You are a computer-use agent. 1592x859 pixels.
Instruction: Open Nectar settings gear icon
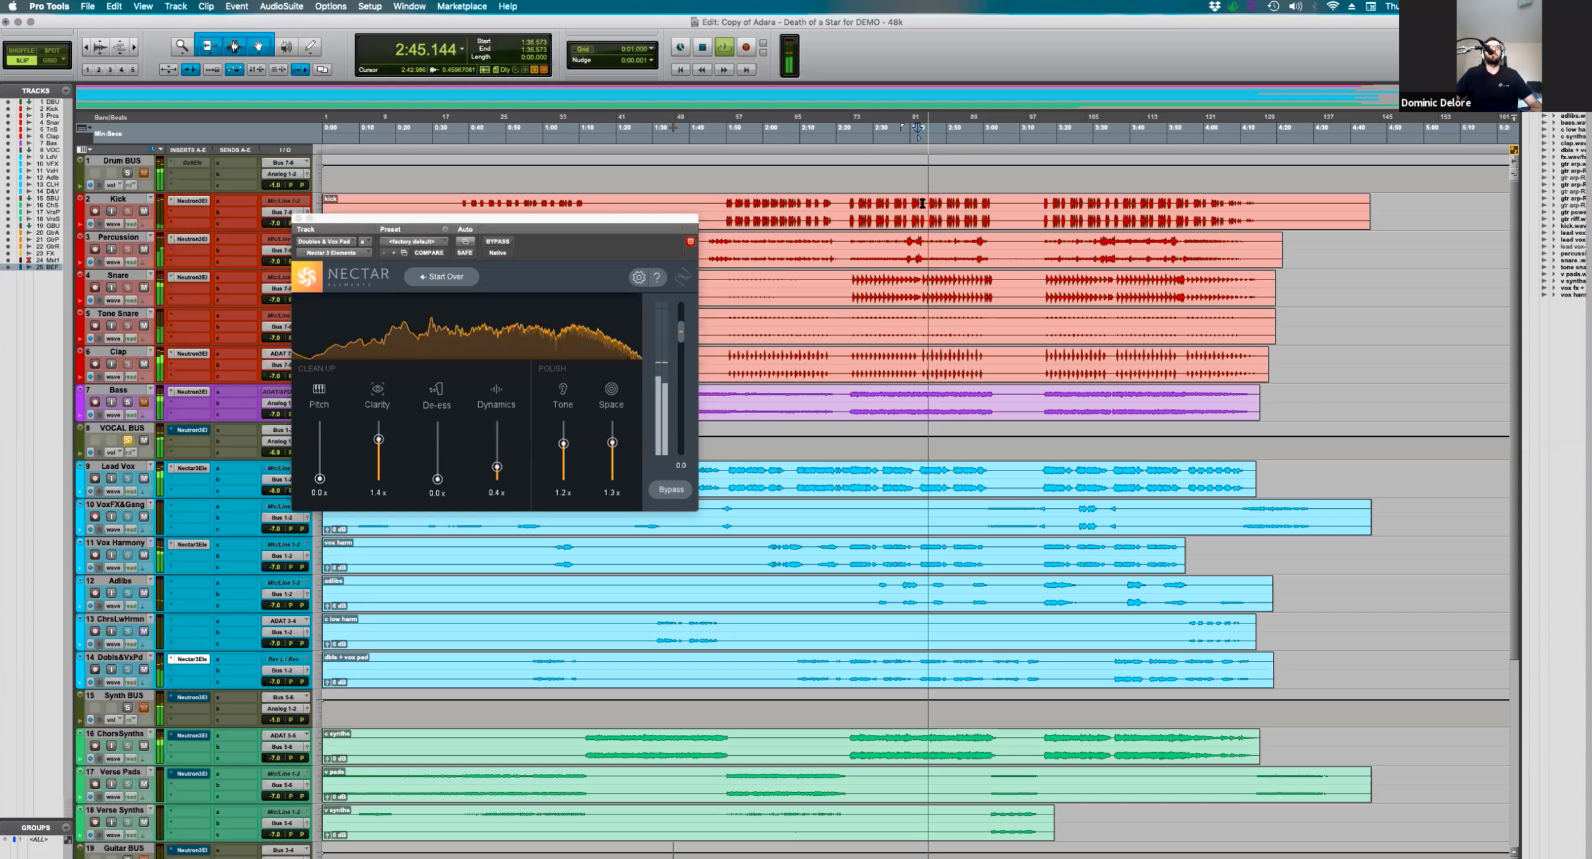point(638,277)
